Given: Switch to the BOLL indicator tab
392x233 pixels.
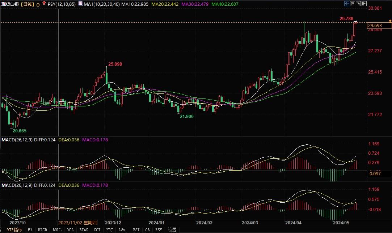Looking at the screenshot, I should tap(57, 230).
